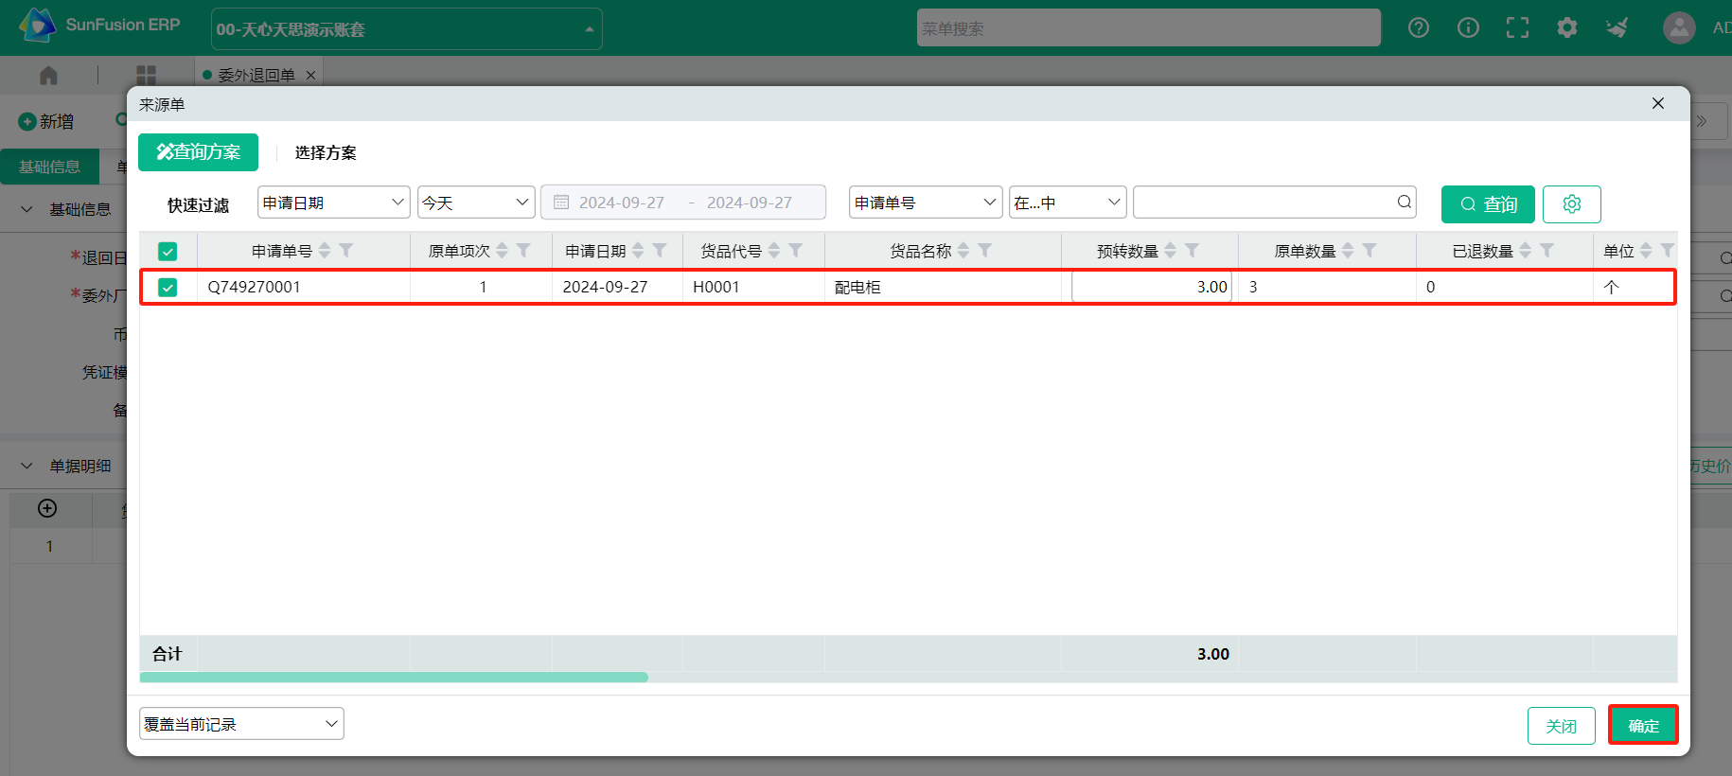
Task: Click the 菜单搜索 search box
Action: (1148, 28)
